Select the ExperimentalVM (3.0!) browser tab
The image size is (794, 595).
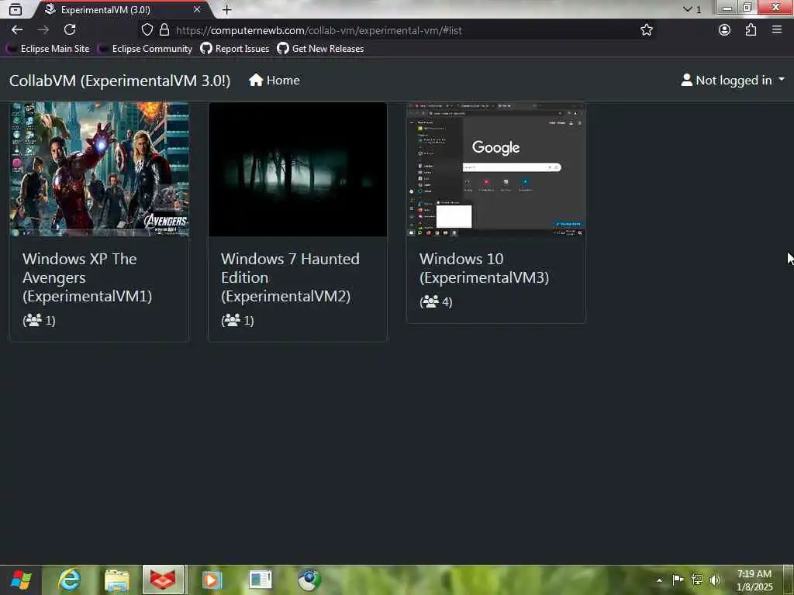[122, 9]
